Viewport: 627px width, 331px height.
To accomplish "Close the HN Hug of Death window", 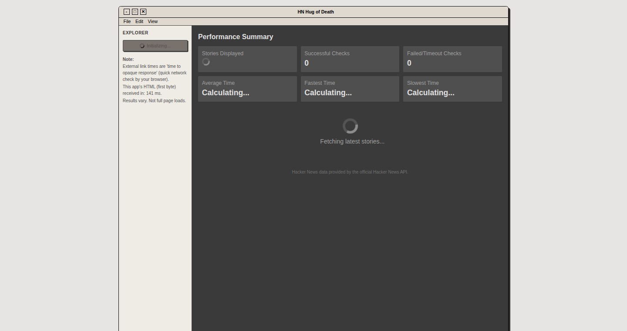I will 143,12.
